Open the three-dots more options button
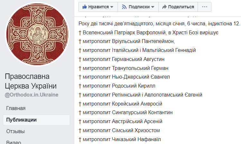The width and height of the screenshot is (241, 144). (204, 7)
